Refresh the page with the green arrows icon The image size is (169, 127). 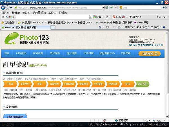click(x=111, y=8)
